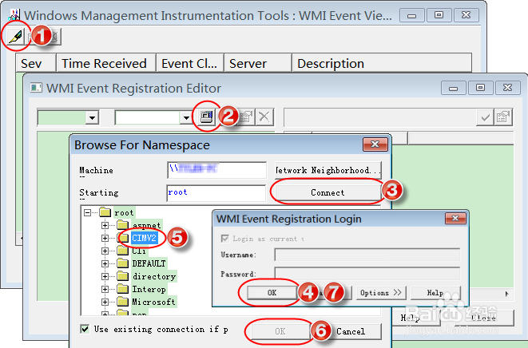Select the Microsoft namespace
528x348 pixels.
click(153, 302)
